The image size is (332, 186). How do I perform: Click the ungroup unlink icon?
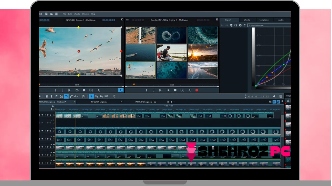tap(76, 96)
